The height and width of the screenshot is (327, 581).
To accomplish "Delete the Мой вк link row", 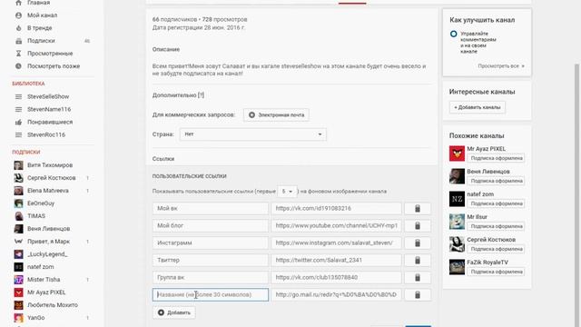I will [418, 208].
